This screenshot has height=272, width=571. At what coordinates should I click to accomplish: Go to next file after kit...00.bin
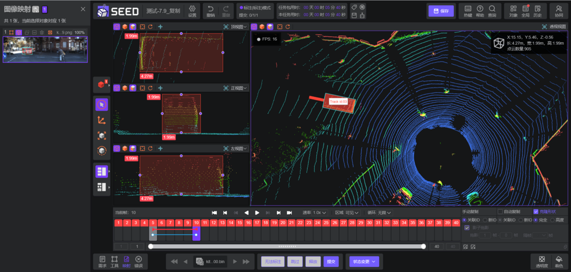coord(235,262)
